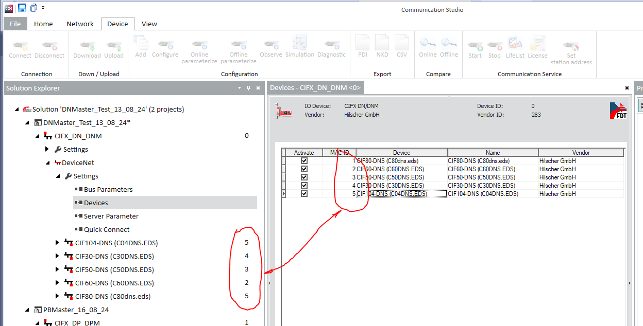Click the Connect ribbon icon
This screenshot has height=326, width=643.
point(20,46)
